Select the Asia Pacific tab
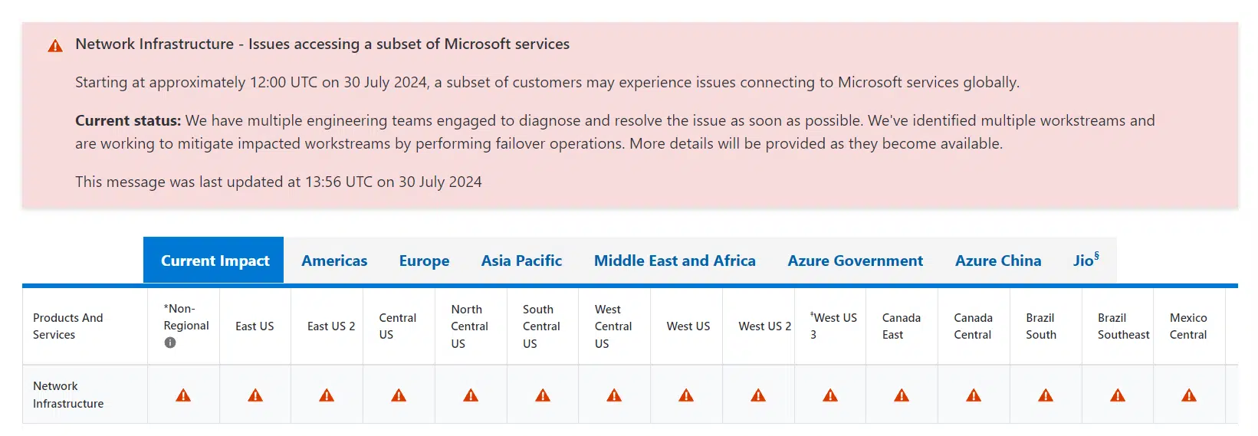Screen dimensions: 1258x436 (521, 261)
